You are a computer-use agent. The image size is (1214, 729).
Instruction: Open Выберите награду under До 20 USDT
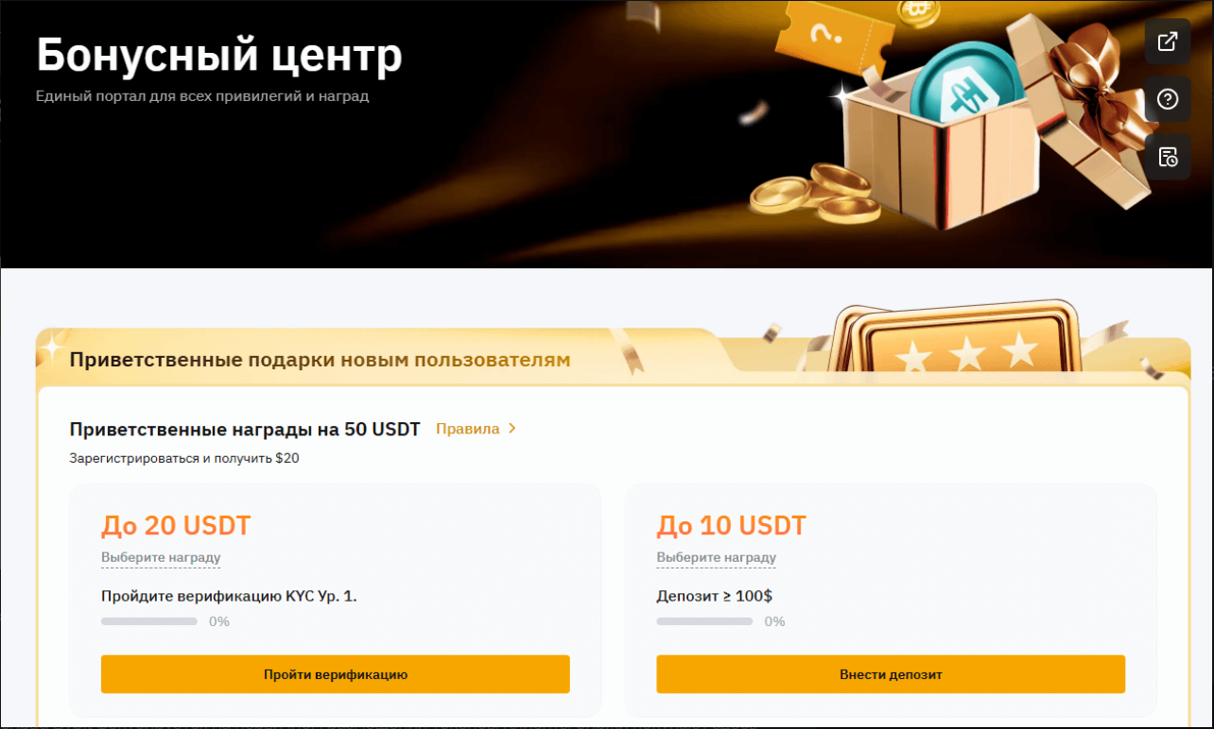(161, 558)
